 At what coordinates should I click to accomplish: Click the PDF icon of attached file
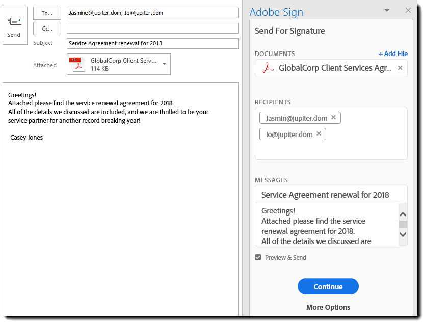(x=77, y=64)
